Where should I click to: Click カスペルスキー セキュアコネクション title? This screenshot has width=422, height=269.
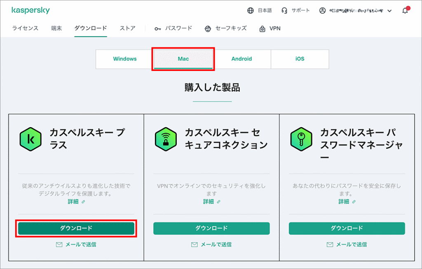[x=226, y=139]
